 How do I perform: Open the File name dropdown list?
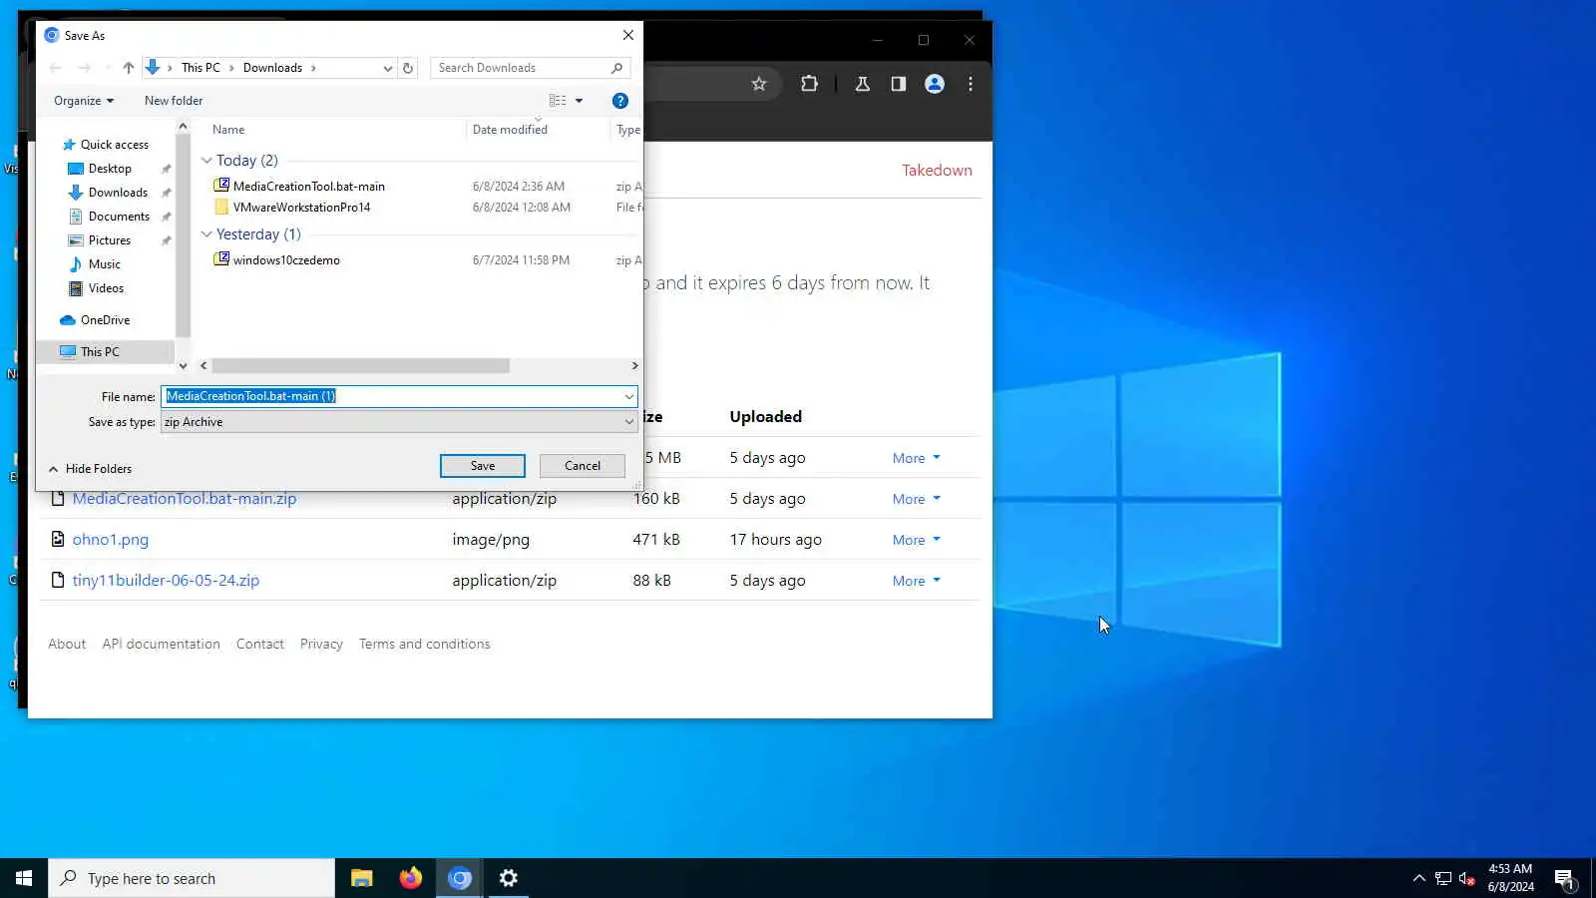628,396
